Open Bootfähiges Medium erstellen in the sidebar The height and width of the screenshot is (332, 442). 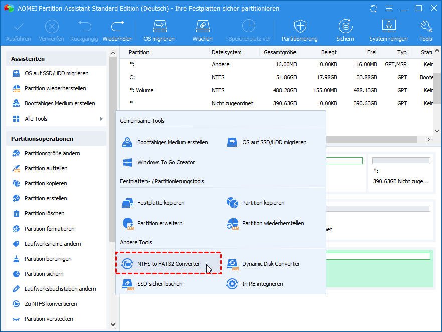(56, 103)
